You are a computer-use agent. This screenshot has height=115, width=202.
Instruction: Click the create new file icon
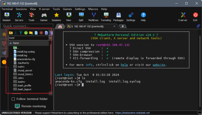pos(36,33)
